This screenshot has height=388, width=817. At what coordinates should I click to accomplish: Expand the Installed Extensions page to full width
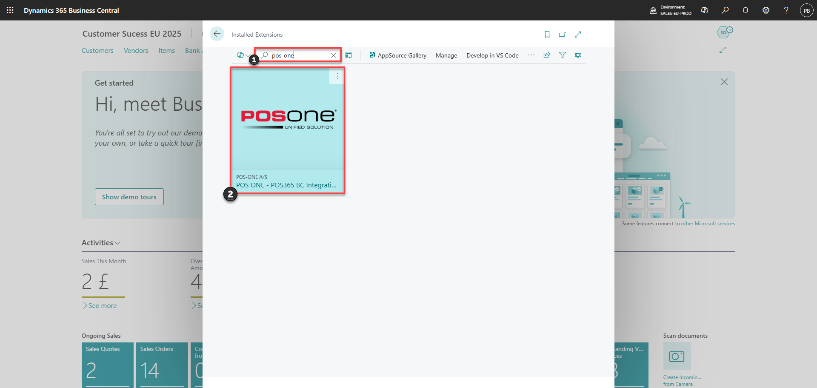click(x=578, y=34)
